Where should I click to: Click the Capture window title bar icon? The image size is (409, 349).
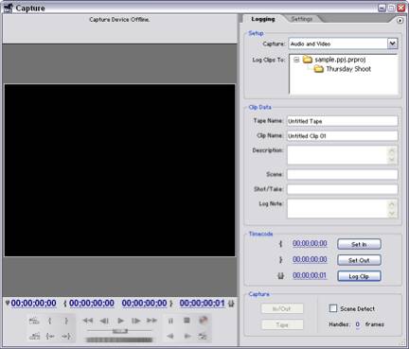[8, 8]
